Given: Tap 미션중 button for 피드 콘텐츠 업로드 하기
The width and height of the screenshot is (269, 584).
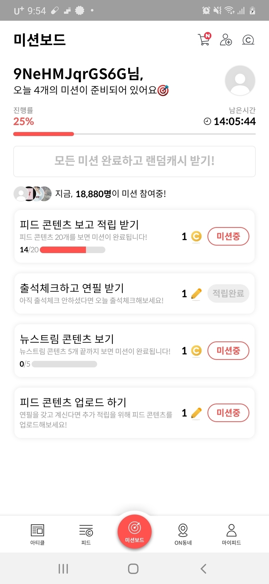Looking at the screenshot, I should pos(228,413).
